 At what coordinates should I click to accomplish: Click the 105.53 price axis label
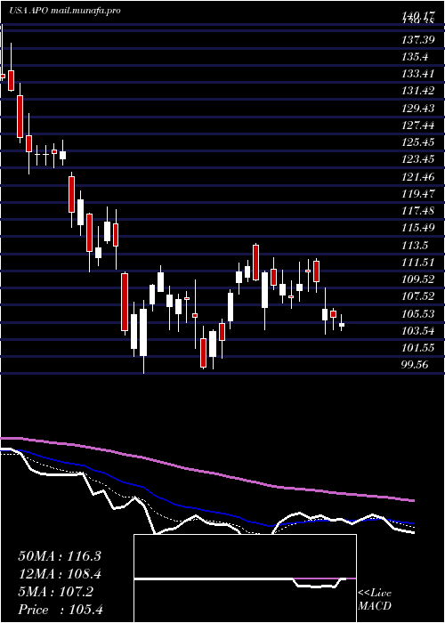click(418, 314)
